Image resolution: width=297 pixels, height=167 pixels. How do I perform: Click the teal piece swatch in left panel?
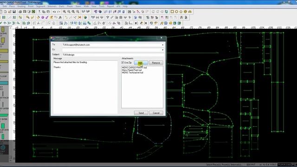pos(4,83)
